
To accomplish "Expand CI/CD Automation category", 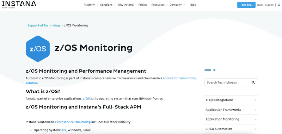I will [x=231, y=129].
